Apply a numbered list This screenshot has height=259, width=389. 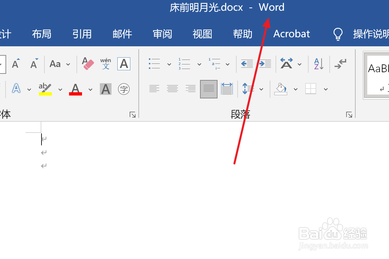(x=184, y=64)
